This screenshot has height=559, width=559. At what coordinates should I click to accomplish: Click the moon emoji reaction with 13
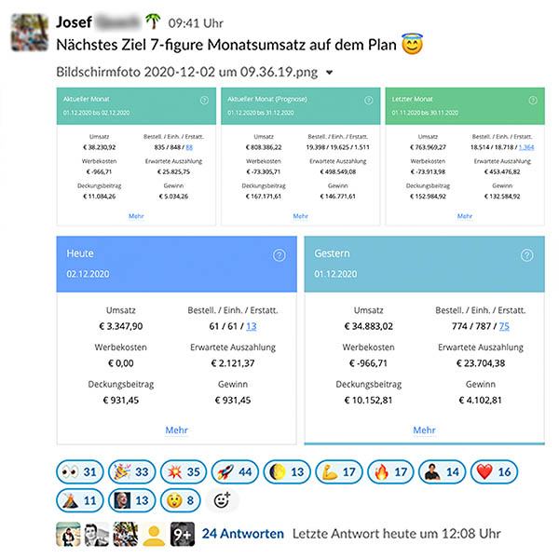287,472
